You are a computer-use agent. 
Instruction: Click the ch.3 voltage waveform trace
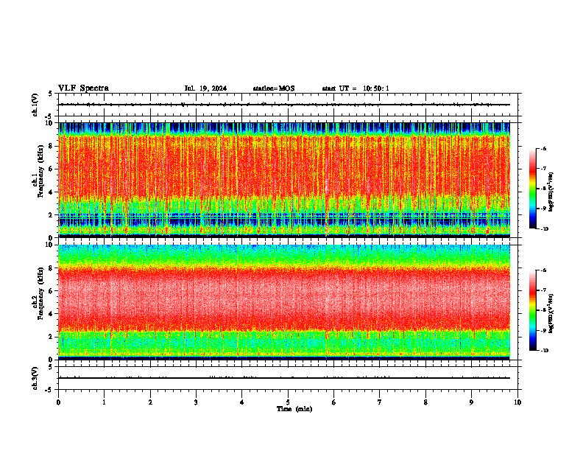coord(284,378)
